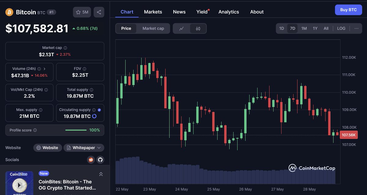The image size is (367, 195).
Task: Set chart range to 1M
Action: pyautogui.click(x=304, y=28)
